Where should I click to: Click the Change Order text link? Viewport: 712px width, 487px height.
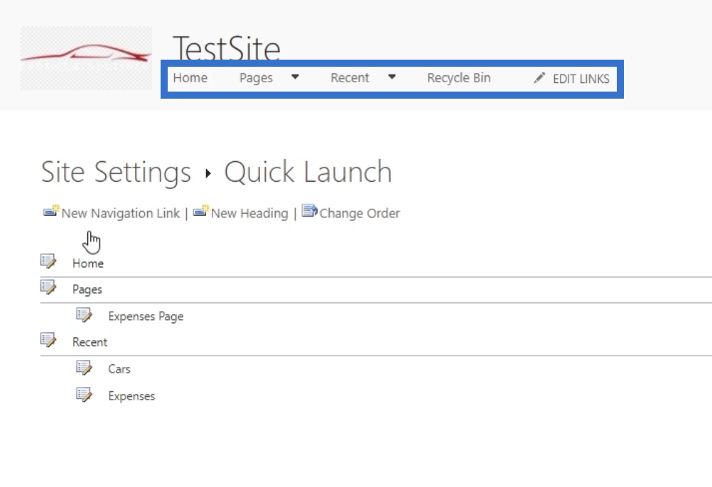click(x=360, y=213)
